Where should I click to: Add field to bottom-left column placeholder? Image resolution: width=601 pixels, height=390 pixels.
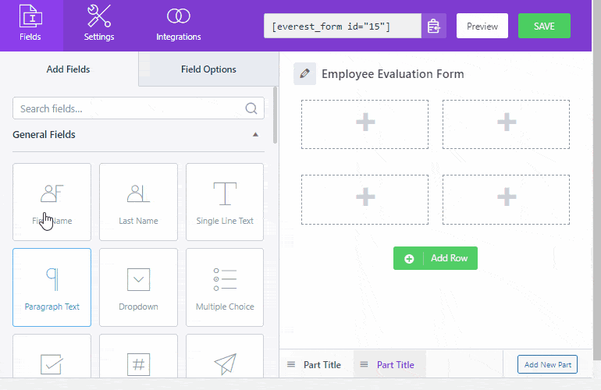click(365, 199)
